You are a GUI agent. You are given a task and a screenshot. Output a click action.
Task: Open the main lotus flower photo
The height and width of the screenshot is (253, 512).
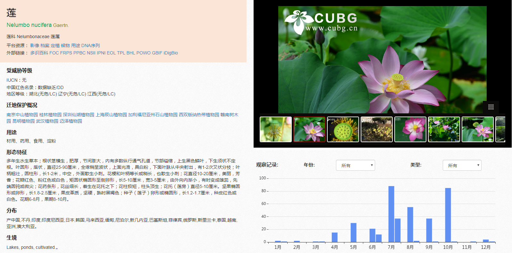pos(382,60)
